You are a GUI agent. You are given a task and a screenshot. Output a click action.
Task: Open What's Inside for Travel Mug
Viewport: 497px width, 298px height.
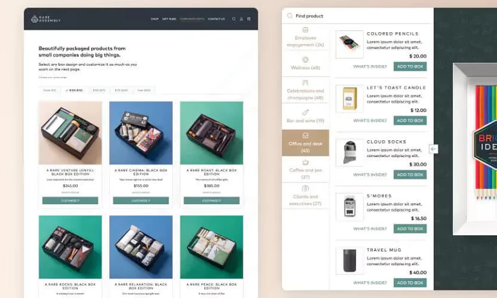[370, 283]
